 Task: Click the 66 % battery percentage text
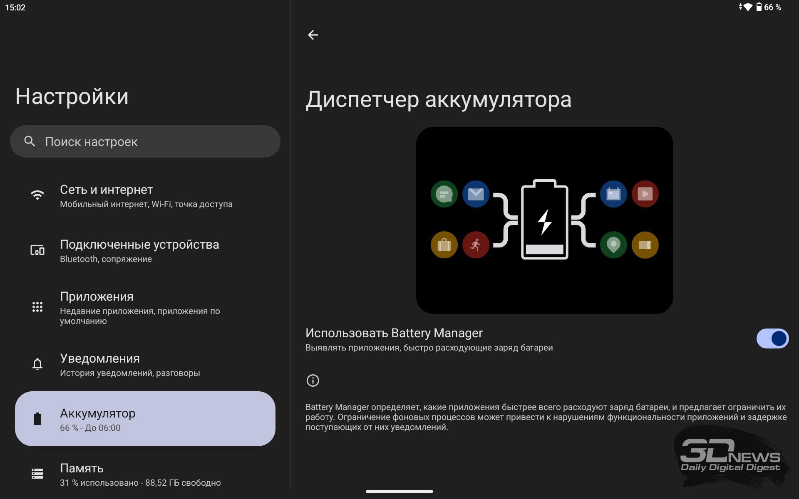pyautogui.click(x=773, y=7)
